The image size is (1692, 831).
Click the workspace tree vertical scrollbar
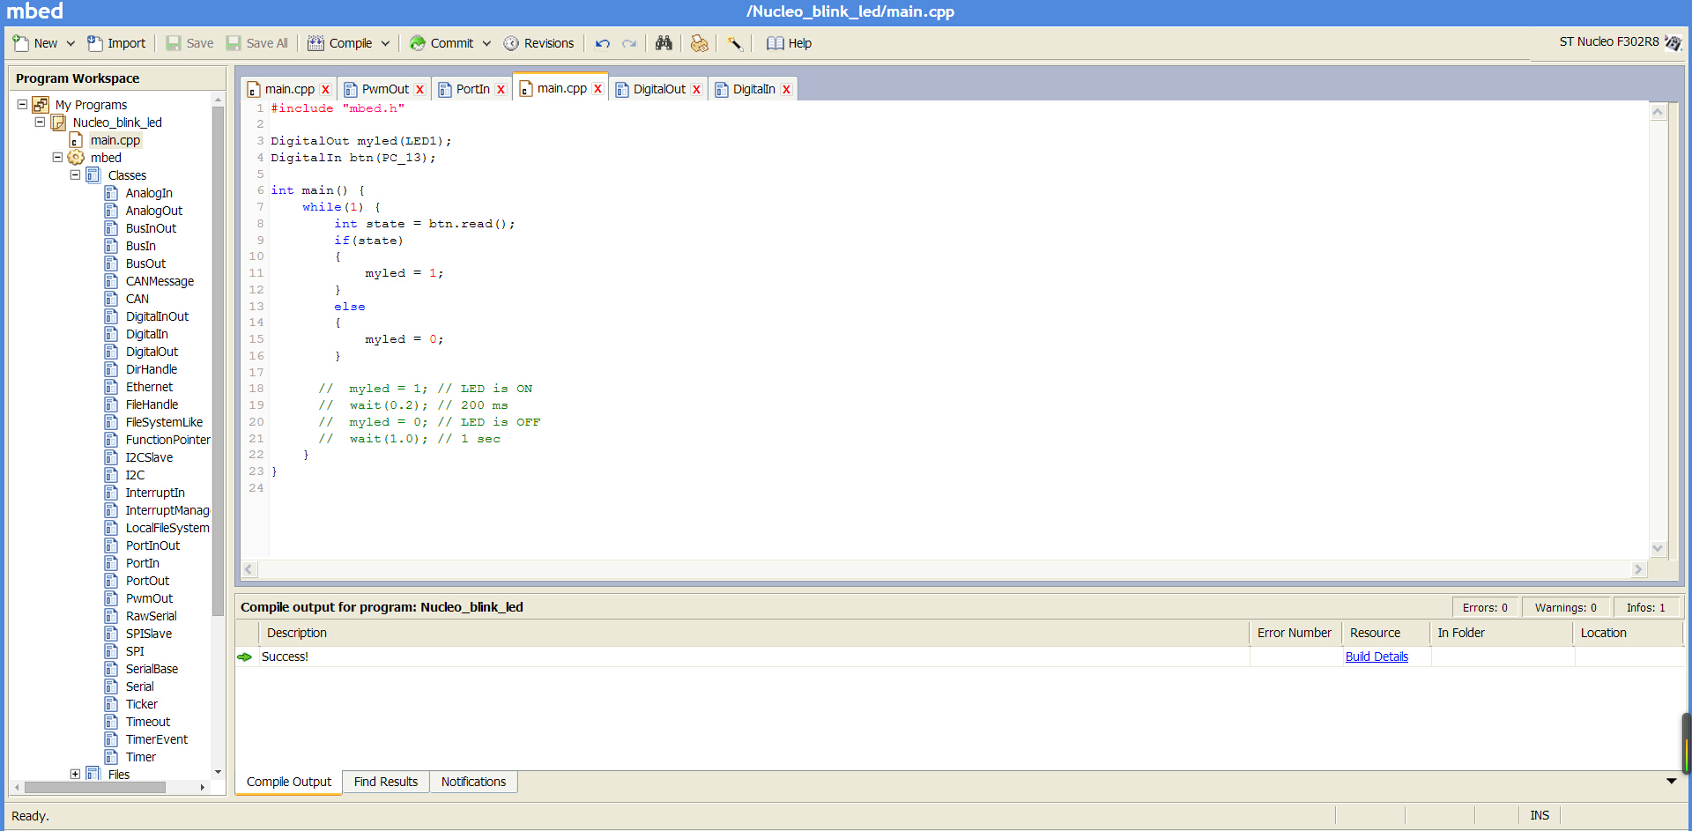pos(218,361)
